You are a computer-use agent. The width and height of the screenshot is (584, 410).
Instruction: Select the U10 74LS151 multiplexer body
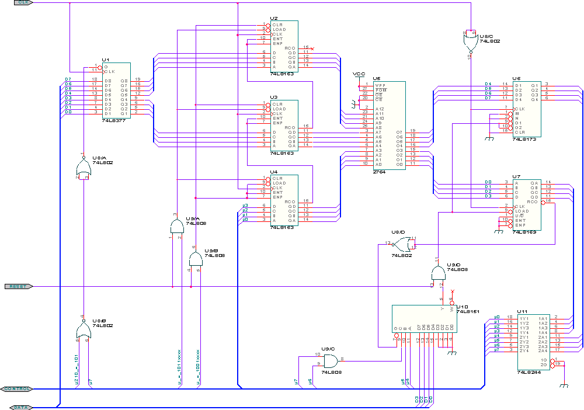click(424, 319)
